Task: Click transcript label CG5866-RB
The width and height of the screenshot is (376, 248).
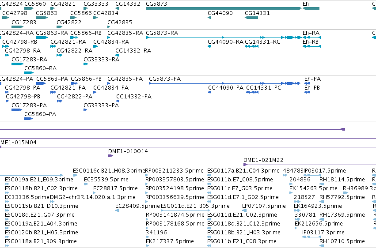Action: pos(86,33)
